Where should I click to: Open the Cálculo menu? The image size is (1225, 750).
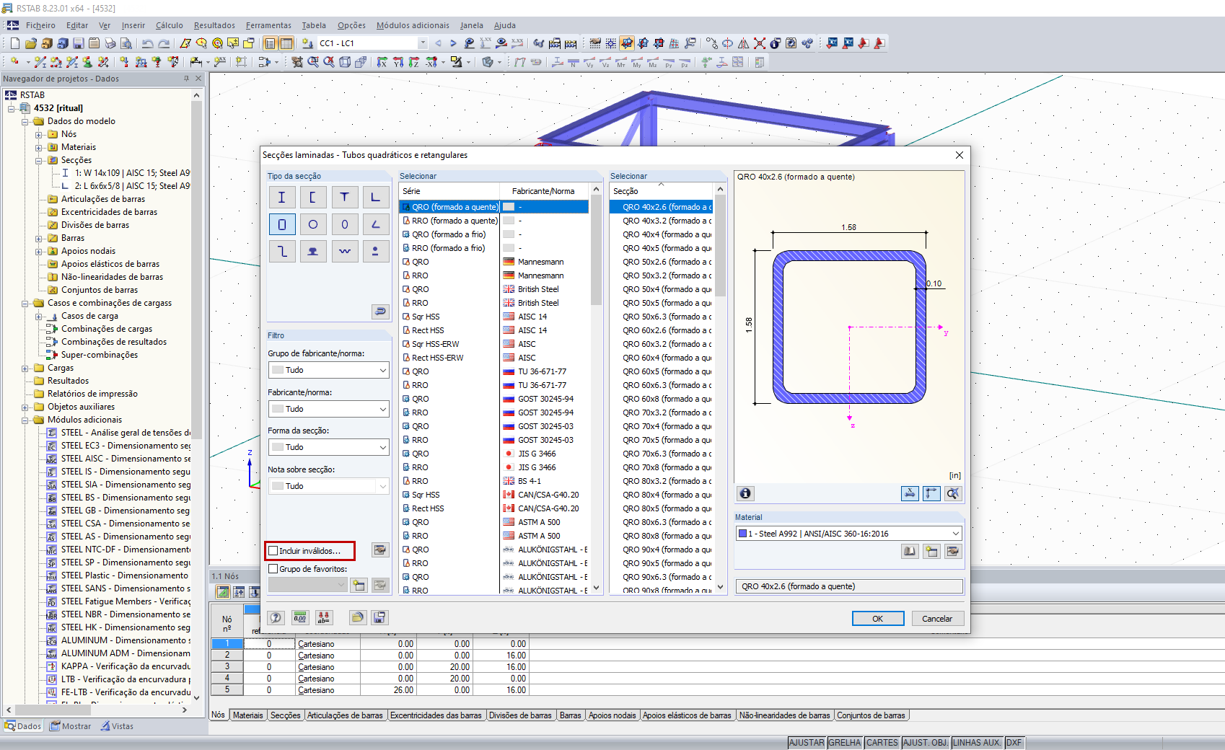click(170, 25)
